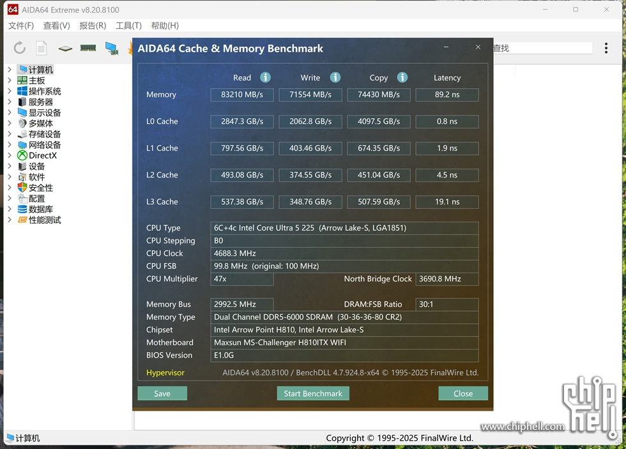This screenshot has width=626, height=449.
Task: Open the 报告(R) menu
Action: coord(93,26)
